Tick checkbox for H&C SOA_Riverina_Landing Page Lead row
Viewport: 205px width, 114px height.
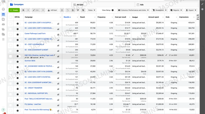11,56
